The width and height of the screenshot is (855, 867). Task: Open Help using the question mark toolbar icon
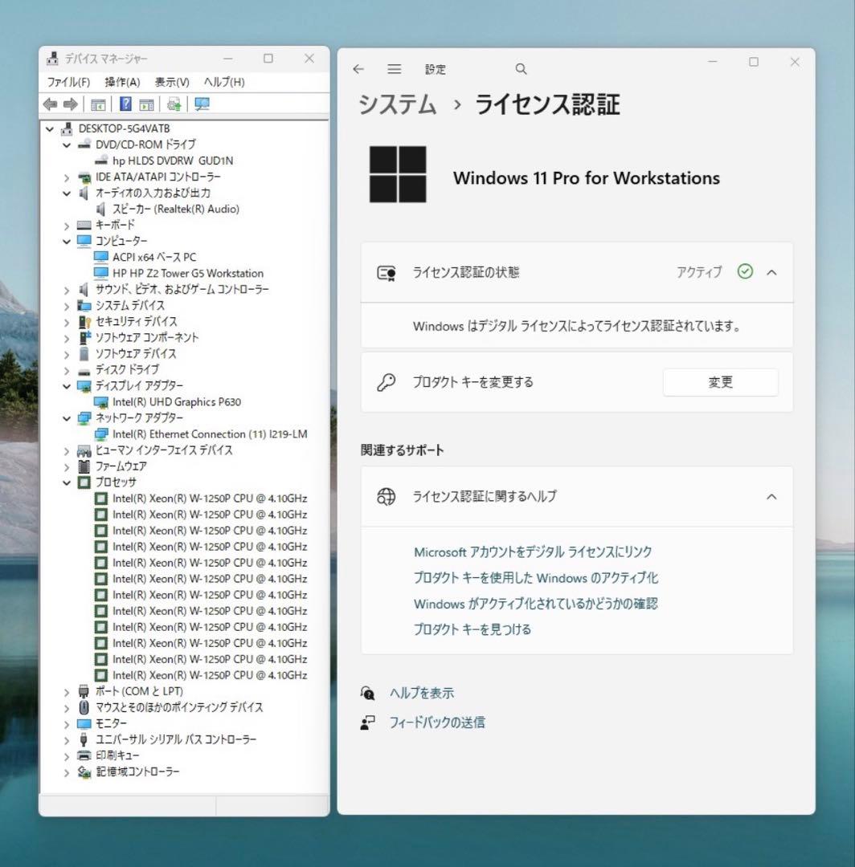coord(125,104)
